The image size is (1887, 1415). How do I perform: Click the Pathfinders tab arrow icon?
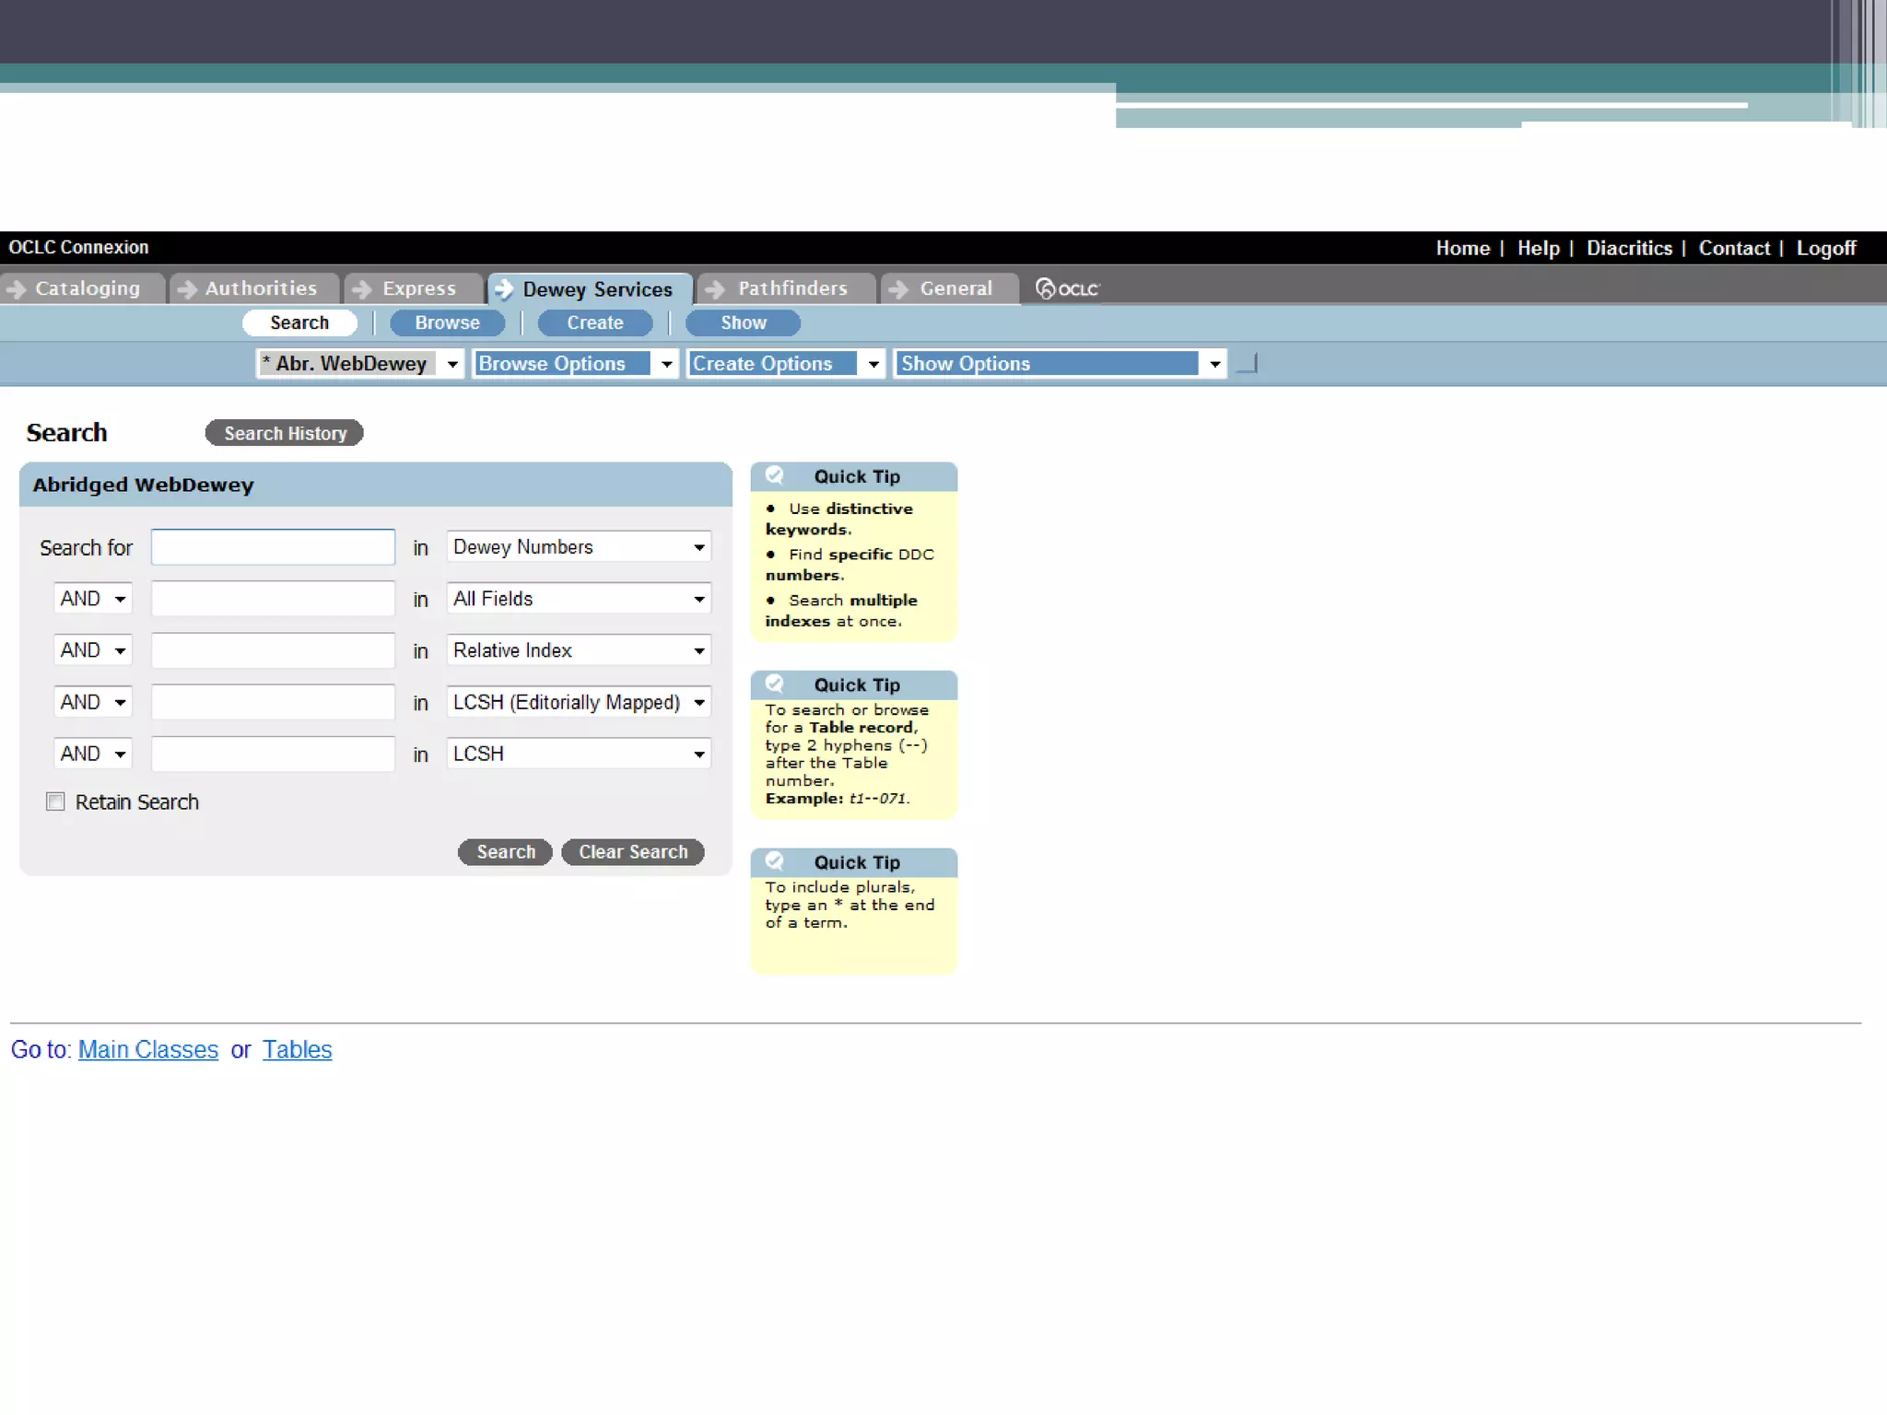715,289
